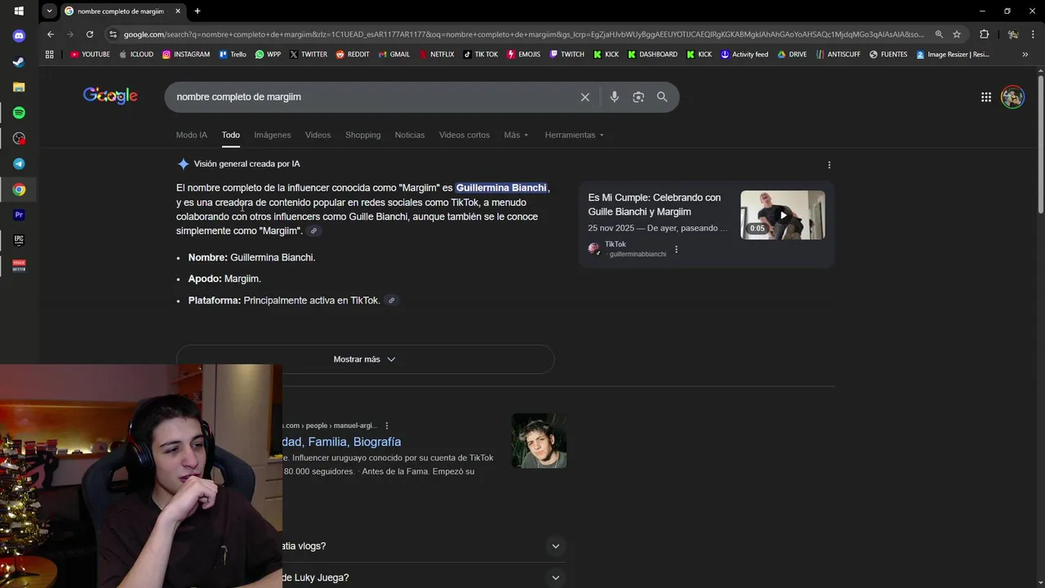Open options next to manuel-argi result

pos(387,425)
